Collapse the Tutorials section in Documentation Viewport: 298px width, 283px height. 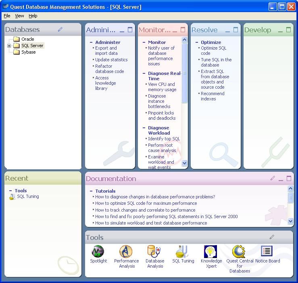(x=91, y=191)
